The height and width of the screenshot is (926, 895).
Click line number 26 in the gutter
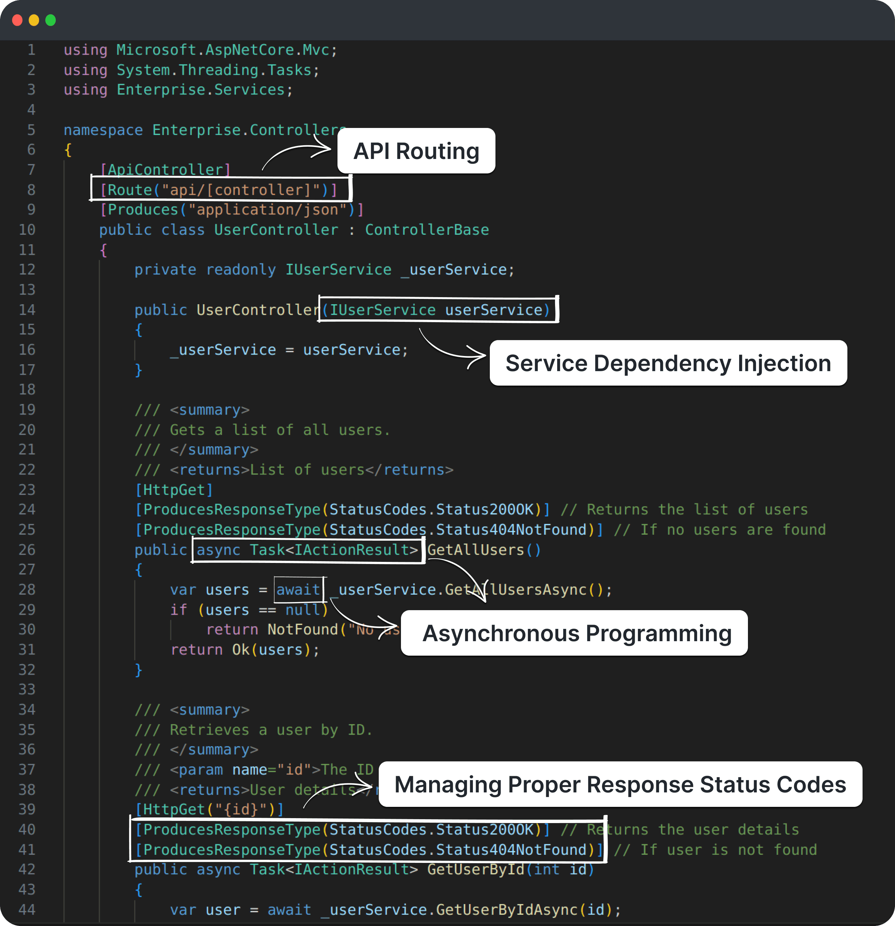27,550
